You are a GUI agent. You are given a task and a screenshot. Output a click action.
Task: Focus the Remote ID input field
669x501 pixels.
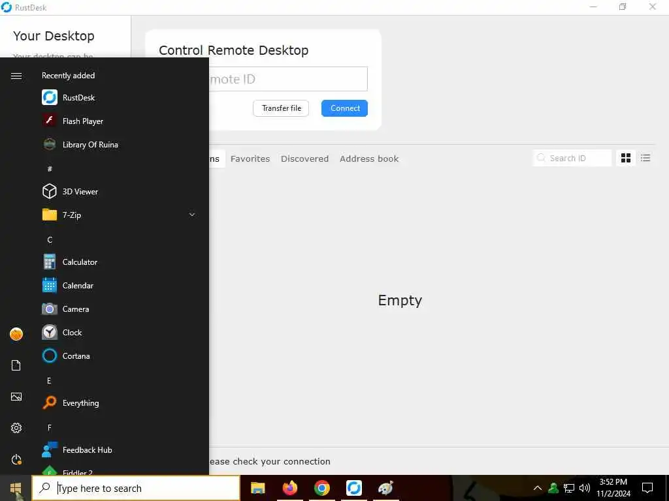click(288, 79)
